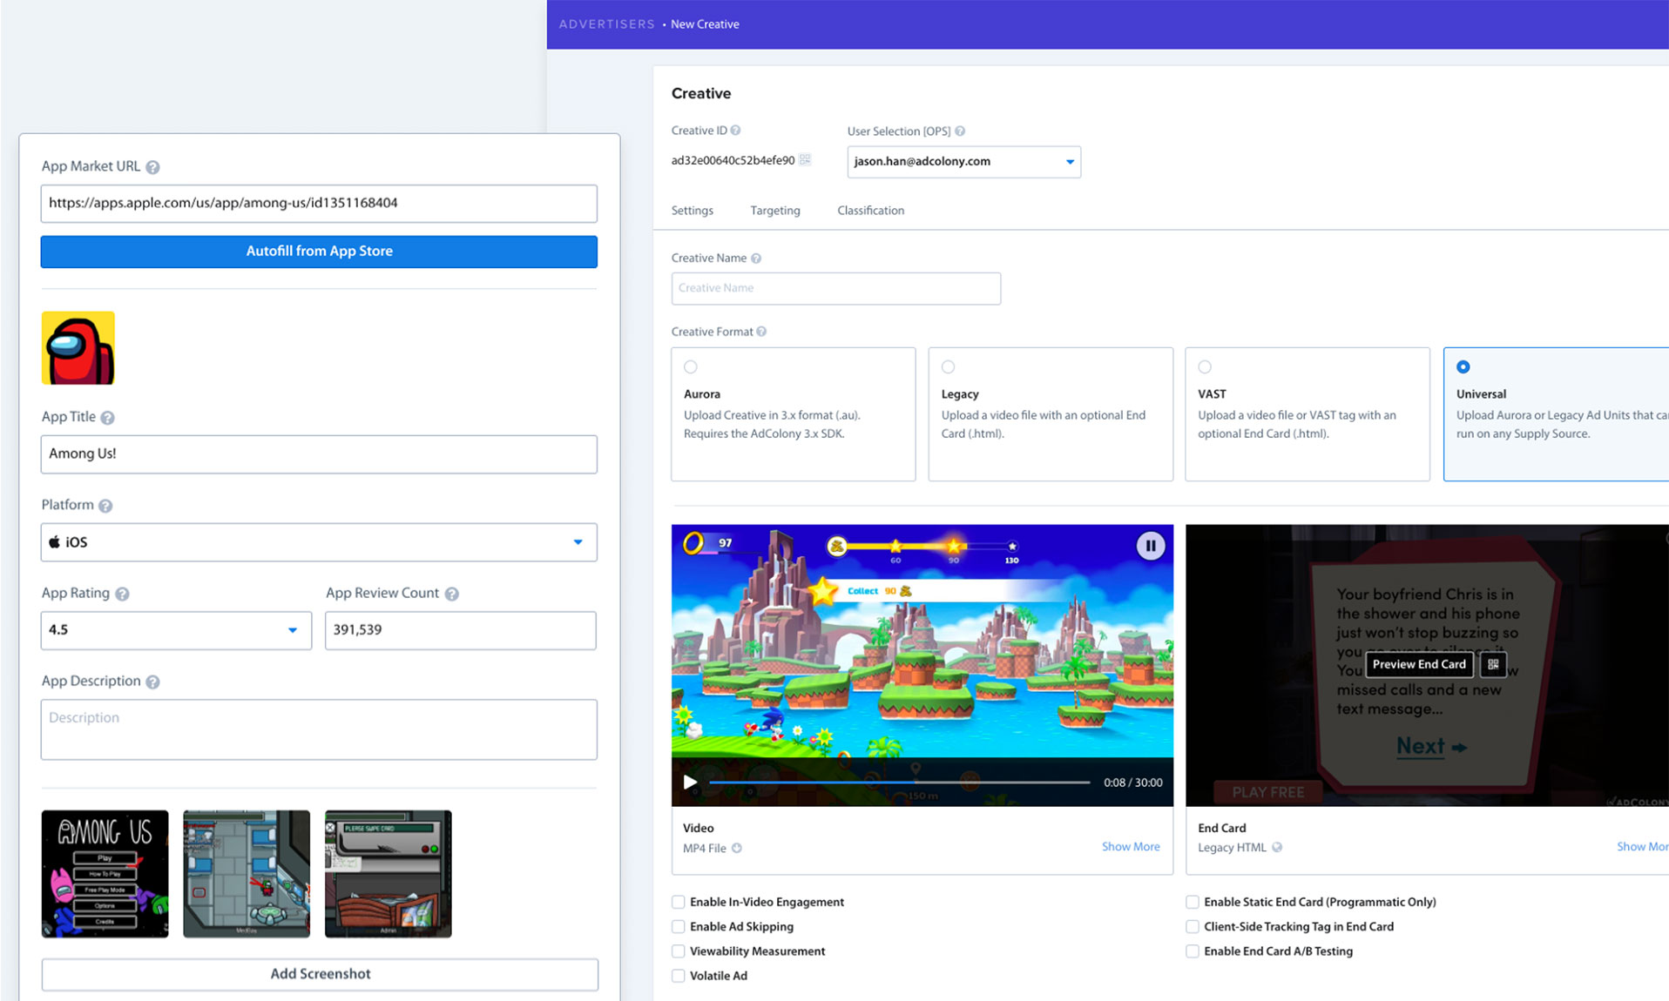Click the App Market URL field

tap(319, 204)
